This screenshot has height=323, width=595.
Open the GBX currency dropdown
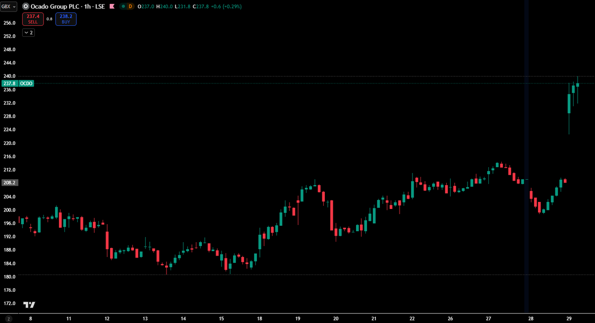(8, 6)
